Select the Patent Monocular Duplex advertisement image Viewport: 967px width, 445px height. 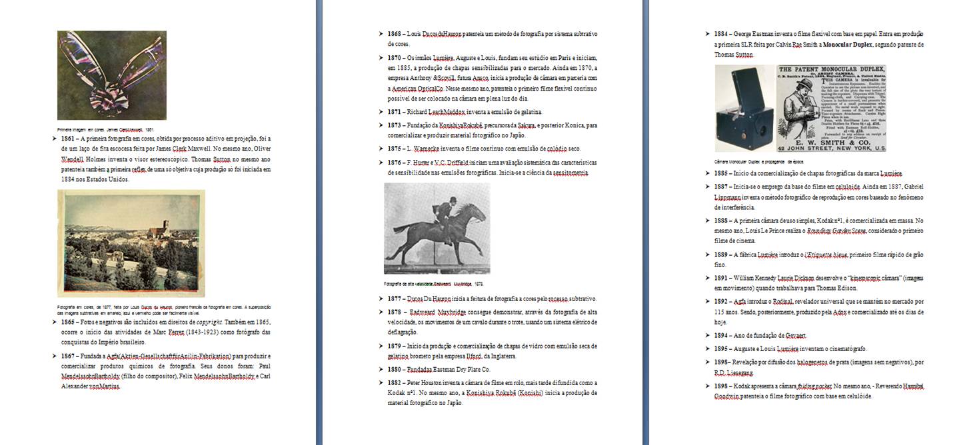point(832,108)
